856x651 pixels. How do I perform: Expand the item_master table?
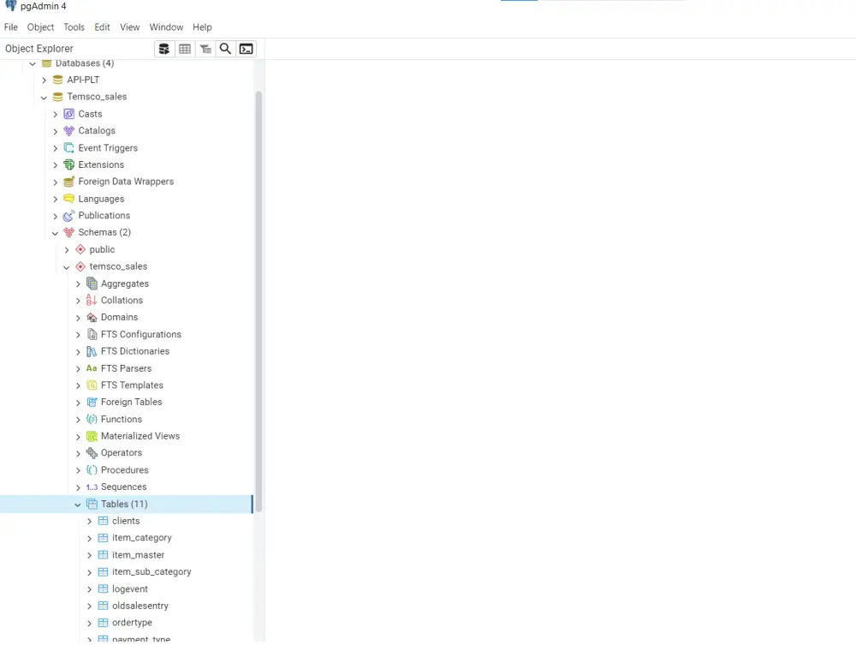coord(89,555)
